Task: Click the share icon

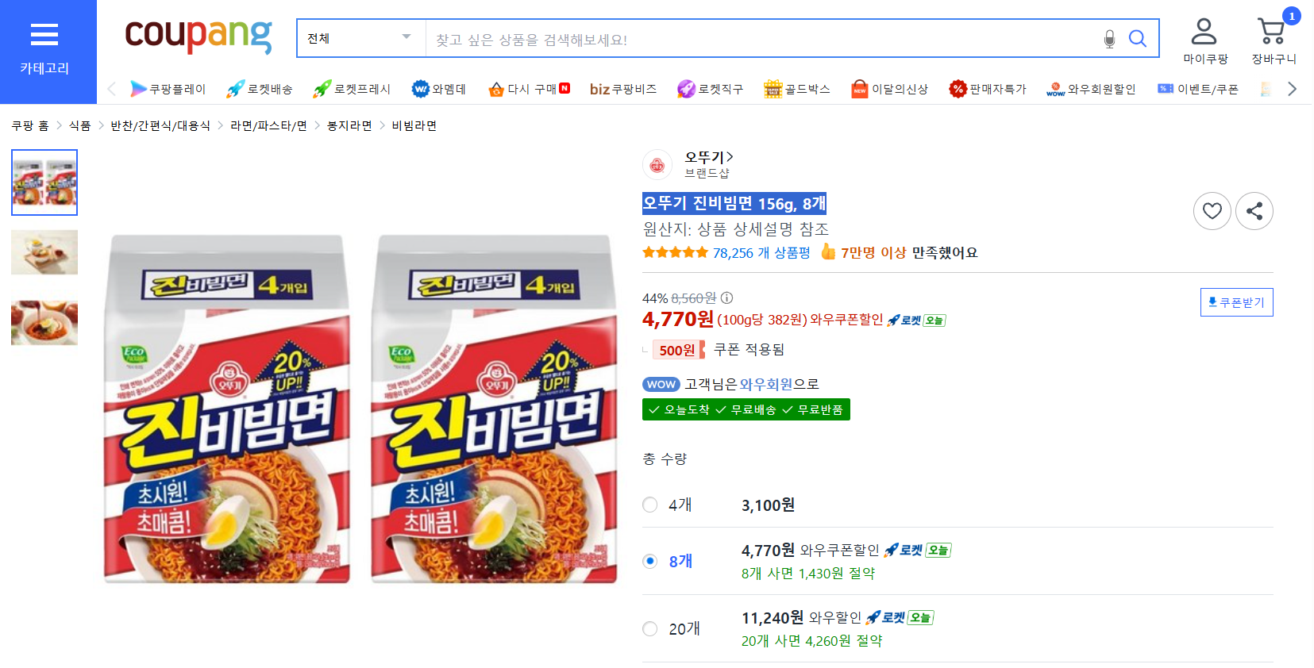Action: click(x=1254, y=211)
